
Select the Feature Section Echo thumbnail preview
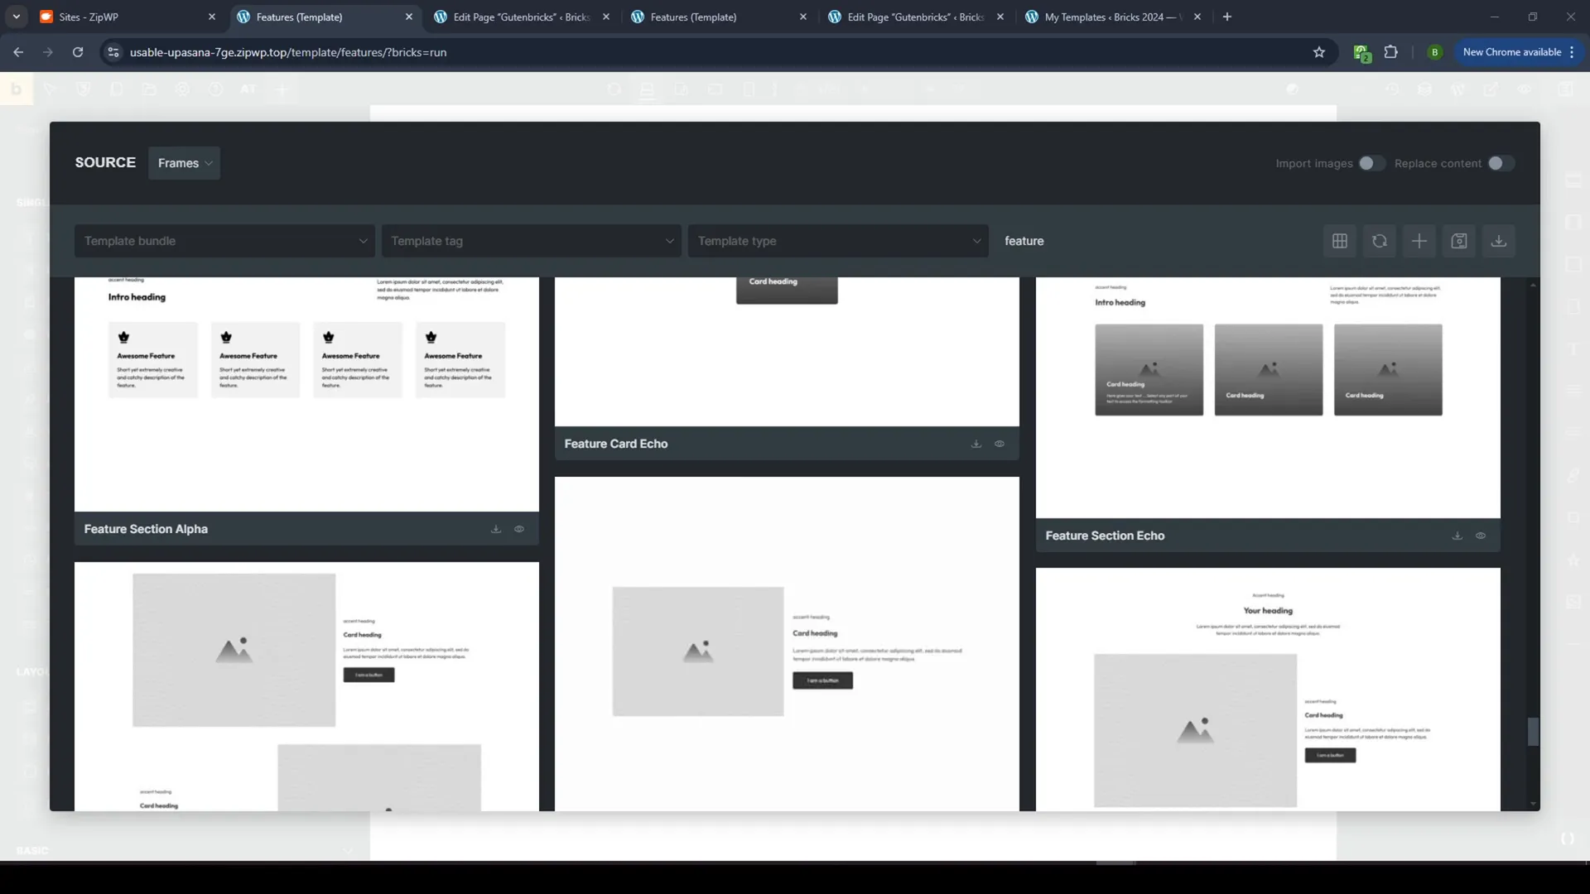pos(1268,397)
